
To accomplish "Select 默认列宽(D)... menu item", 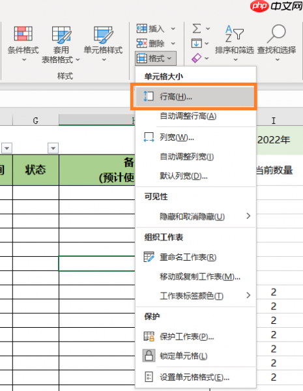I will pos(196,176).
